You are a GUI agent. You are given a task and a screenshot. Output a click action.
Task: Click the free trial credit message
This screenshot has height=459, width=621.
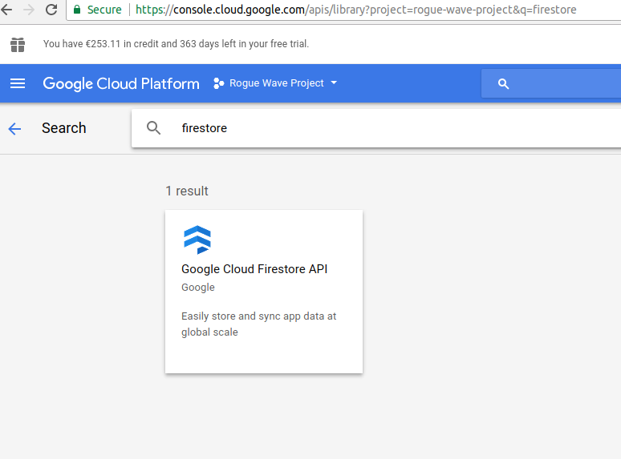176,44
